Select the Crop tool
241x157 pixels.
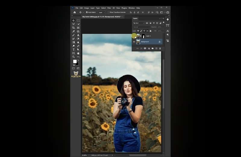click(74, 28)
